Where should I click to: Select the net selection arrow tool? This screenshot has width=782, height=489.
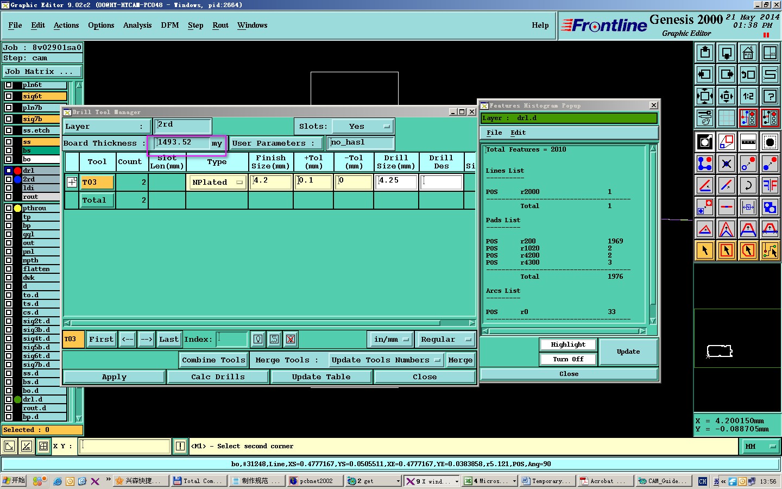[770, 250]
